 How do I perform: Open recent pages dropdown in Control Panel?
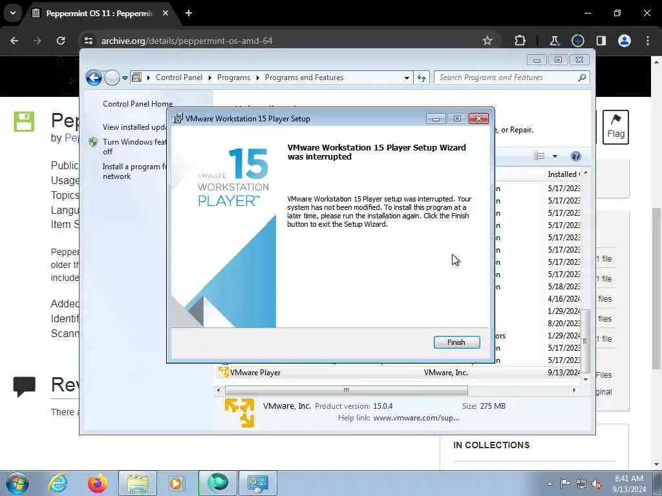pos(125,77)
